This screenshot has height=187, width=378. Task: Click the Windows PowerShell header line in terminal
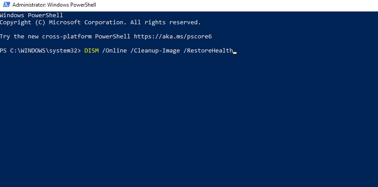[31, 15]
